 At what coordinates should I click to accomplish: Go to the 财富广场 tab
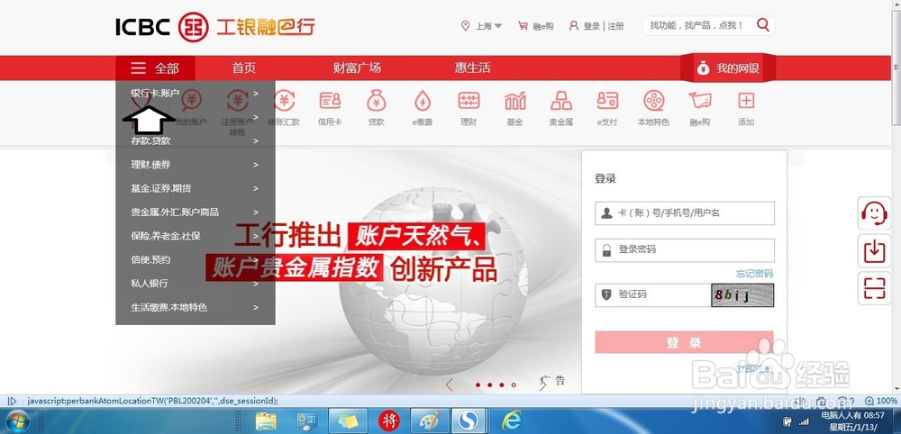click(x=357, y=68)
